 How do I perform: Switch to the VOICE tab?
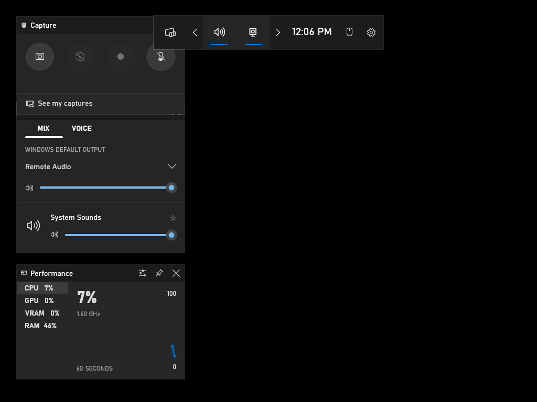click(x=82, y=128)
